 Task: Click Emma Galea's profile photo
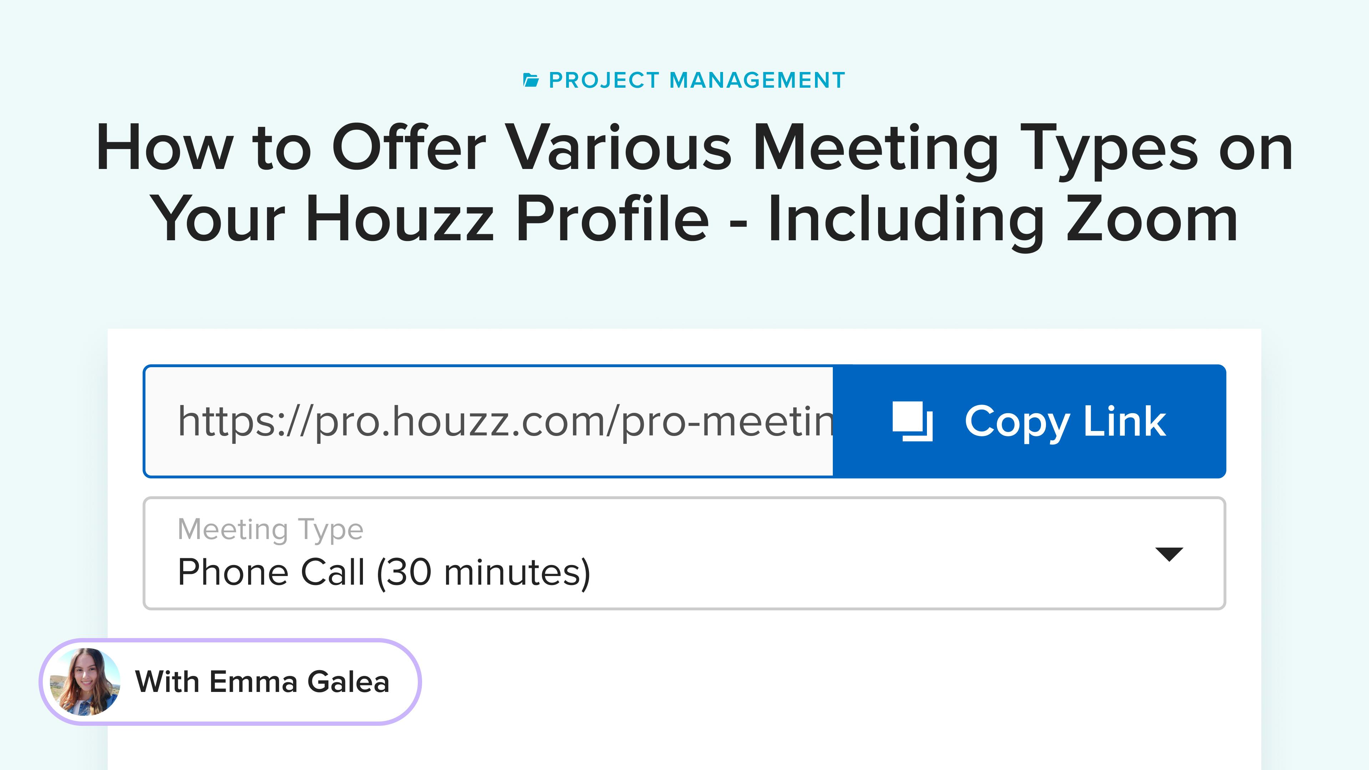[x=85, y=681]
